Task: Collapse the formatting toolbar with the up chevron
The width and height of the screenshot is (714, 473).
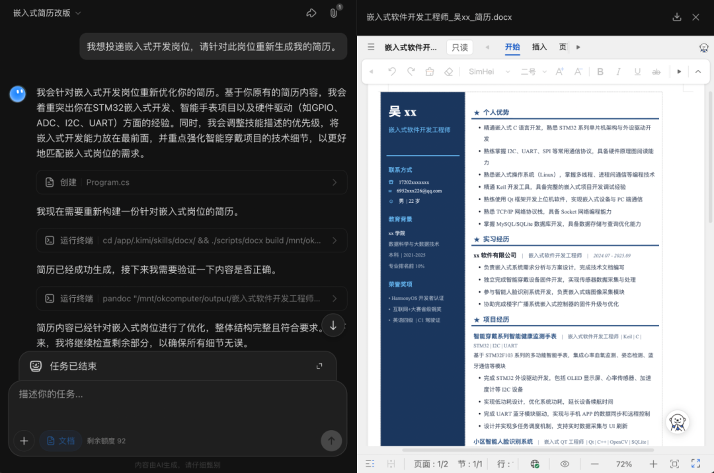Action: coord(698,71)
